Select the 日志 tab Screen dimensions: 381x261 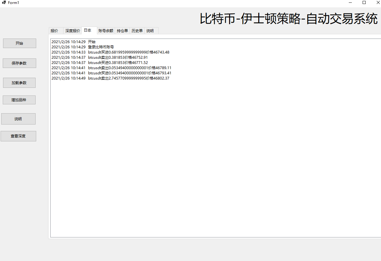coord(89,30)
